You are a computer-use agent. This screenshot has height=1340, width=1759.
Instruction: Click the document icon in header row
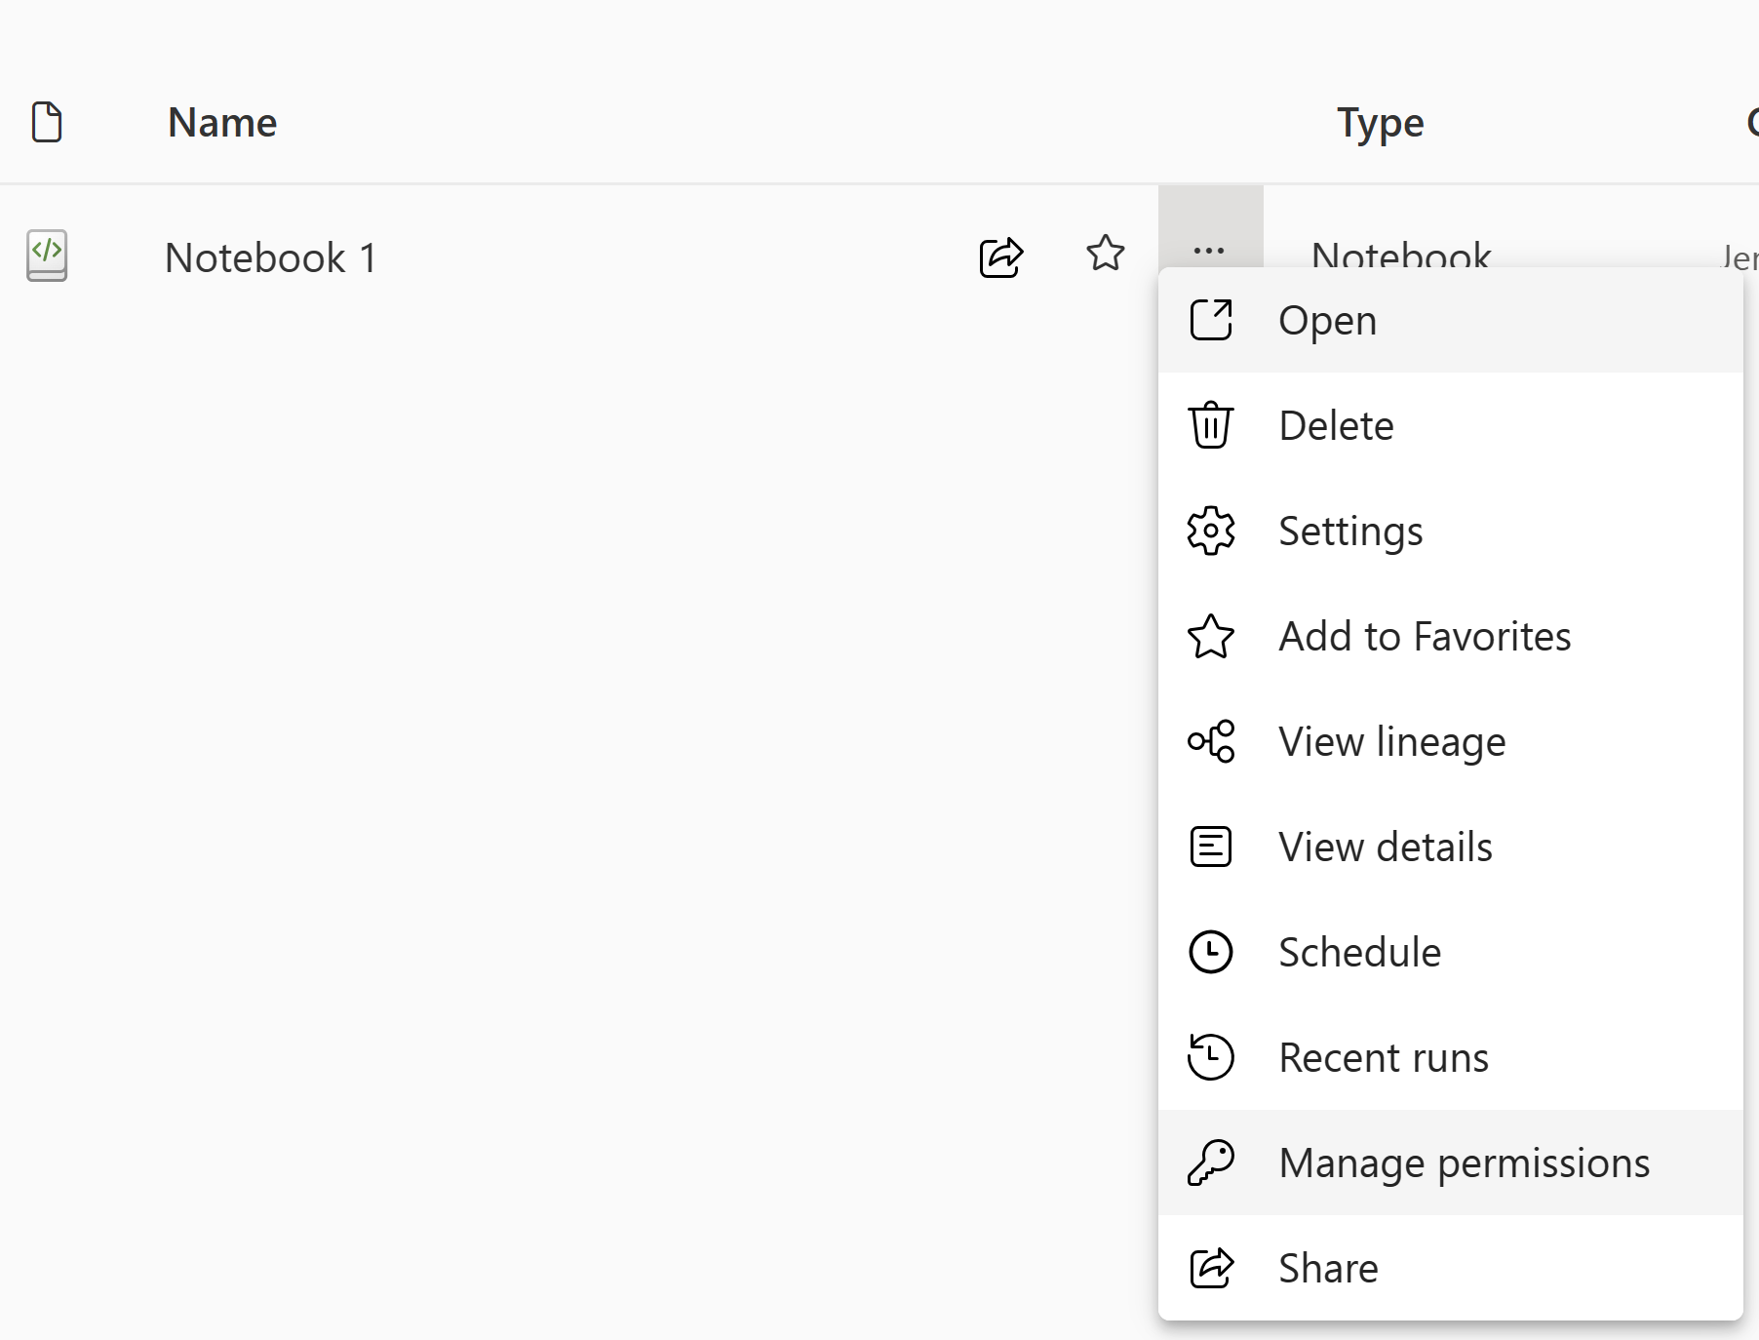coord(47,122)
